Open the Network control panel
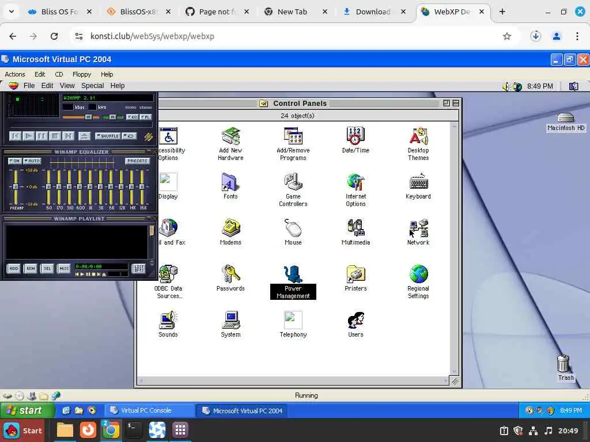 coord(418,232)
